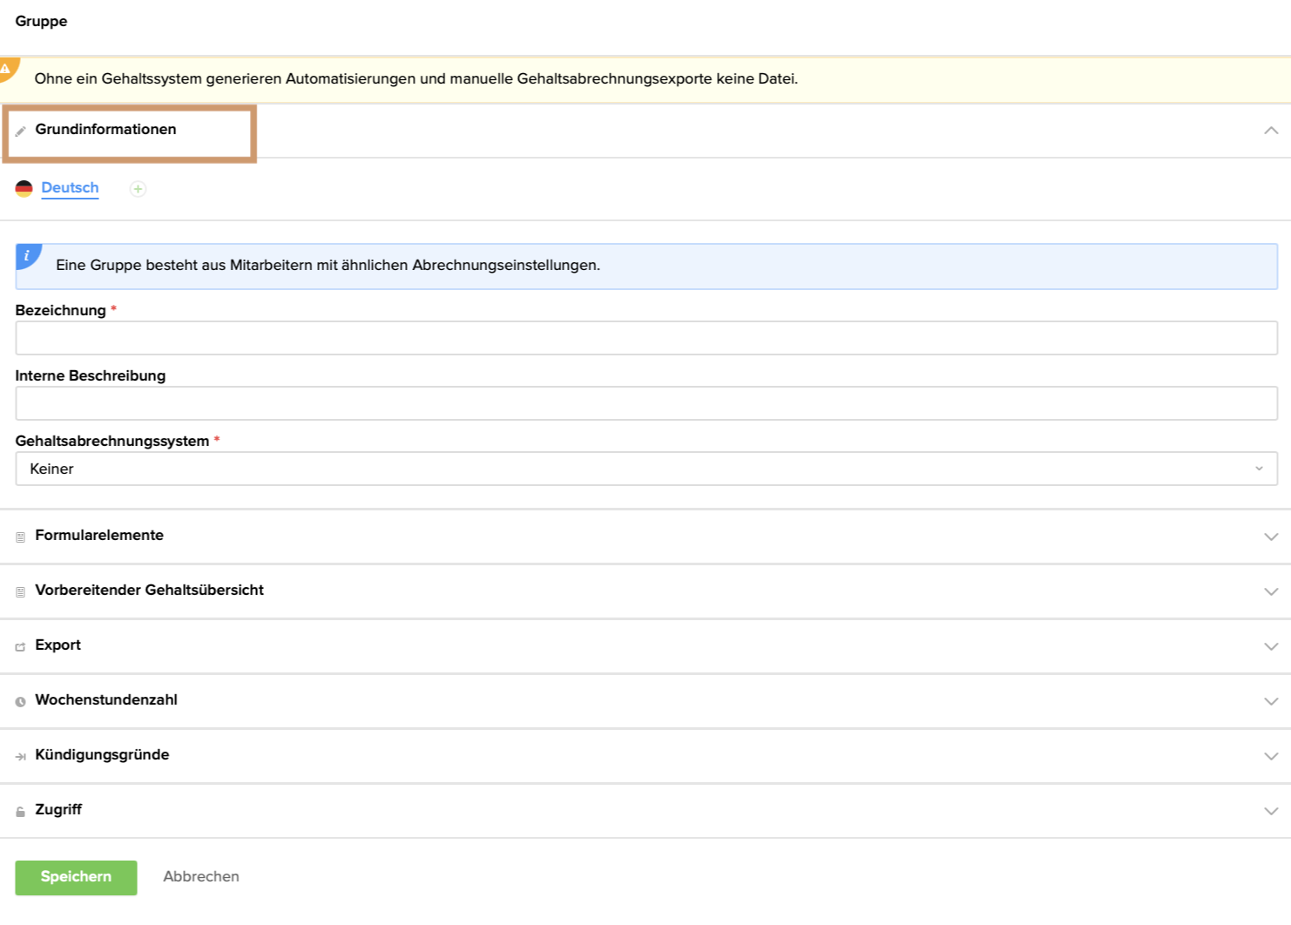Expand the Wochenstundenzahl chevron
The width and height of the screenshot is (1291, 925).
(x=1271, y=701)
